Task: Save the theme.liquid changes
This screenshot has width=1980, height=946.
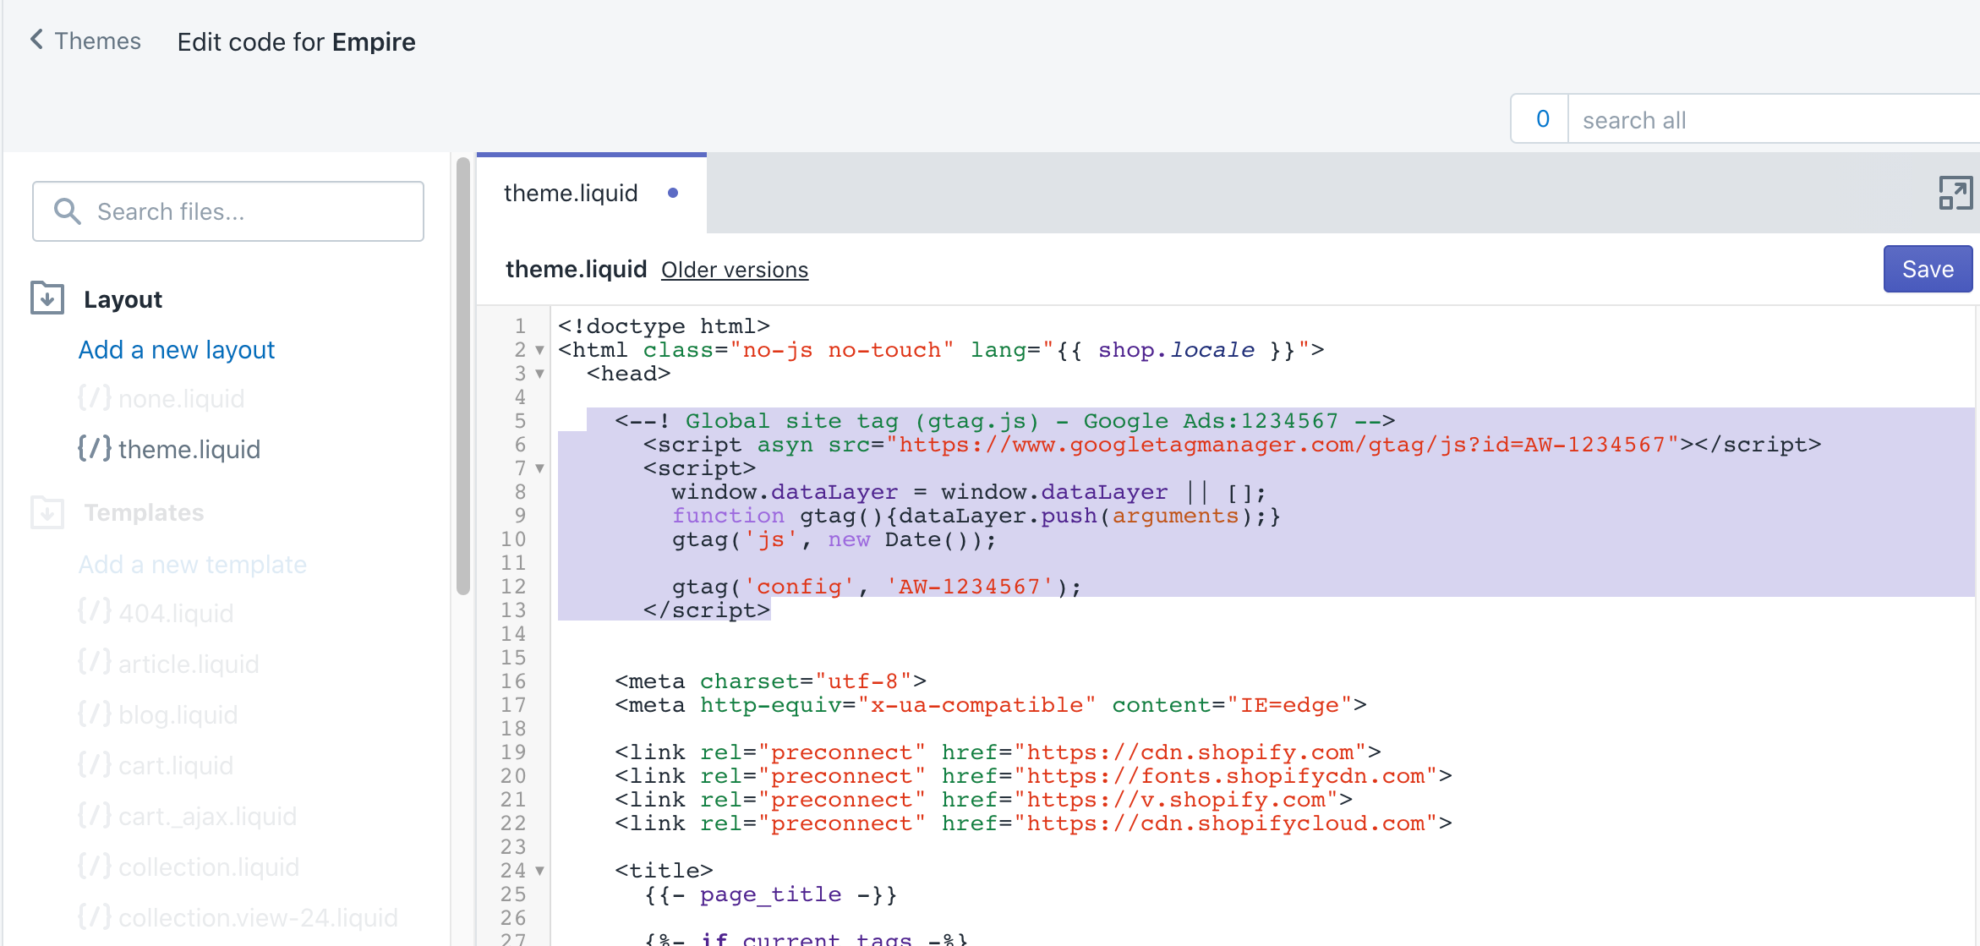Action: pyautogui.click(x=1928, y=269)
